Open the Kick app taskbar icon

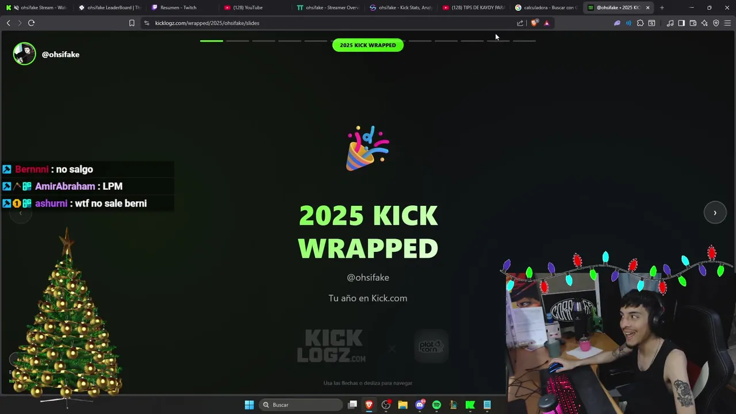[470, 405]
